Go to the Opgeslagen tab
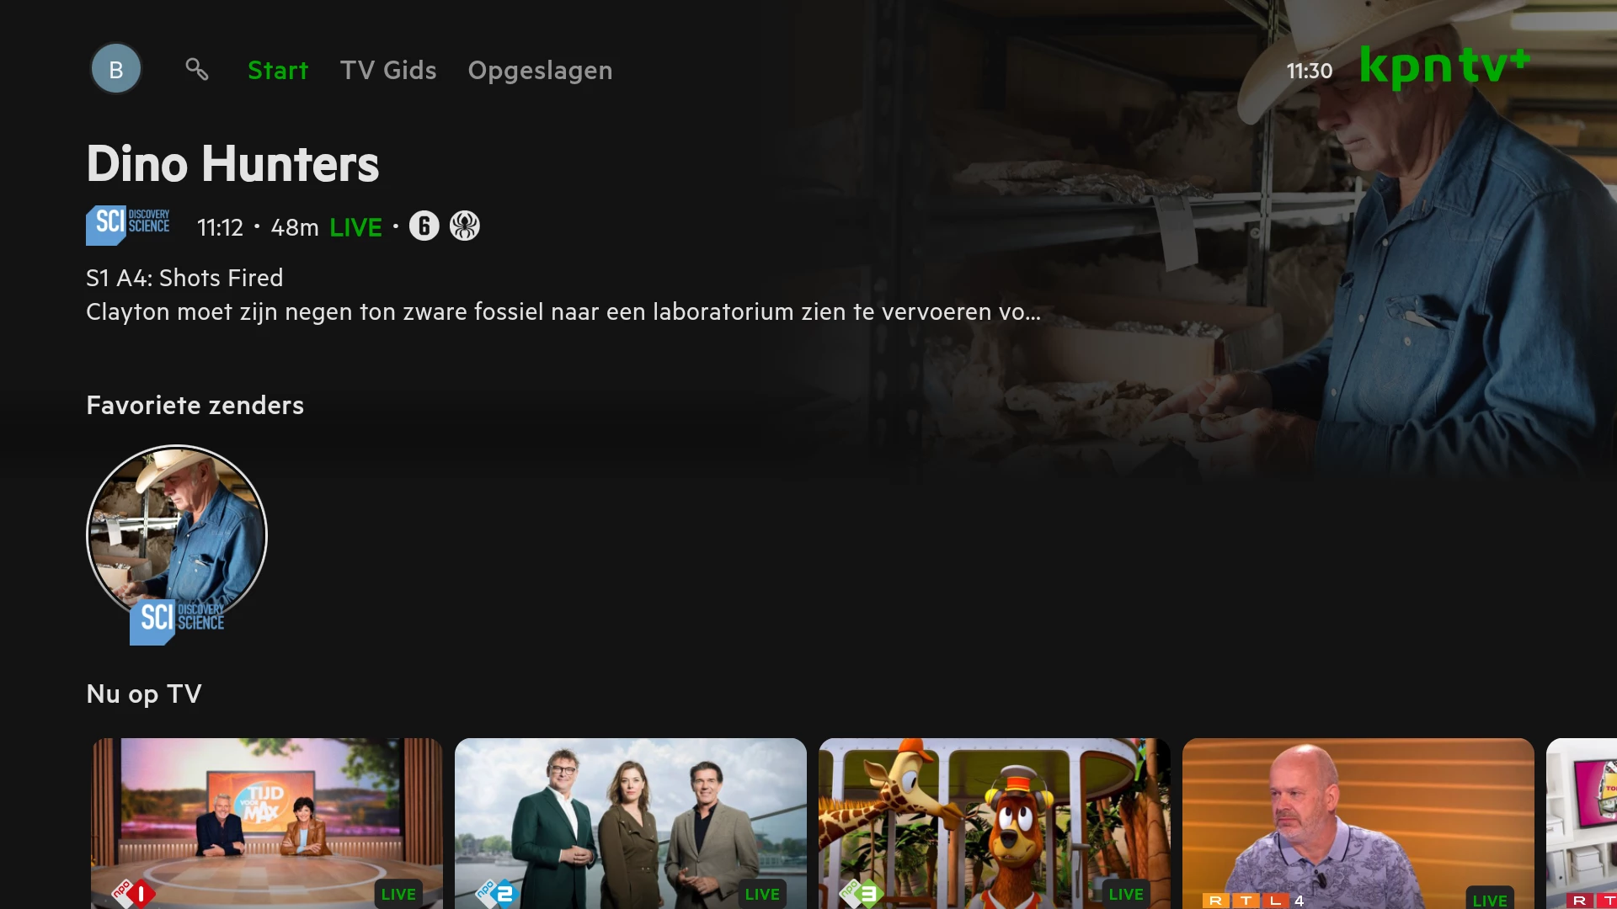 tap(540, 71)
